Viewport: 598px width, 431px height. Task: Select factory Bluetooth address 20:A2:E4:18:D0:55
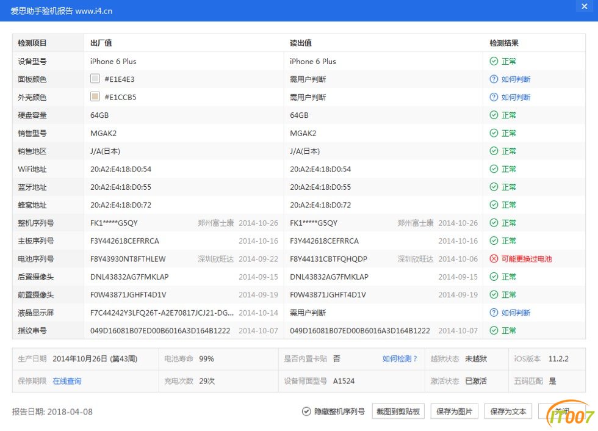(x=121, y=187)
